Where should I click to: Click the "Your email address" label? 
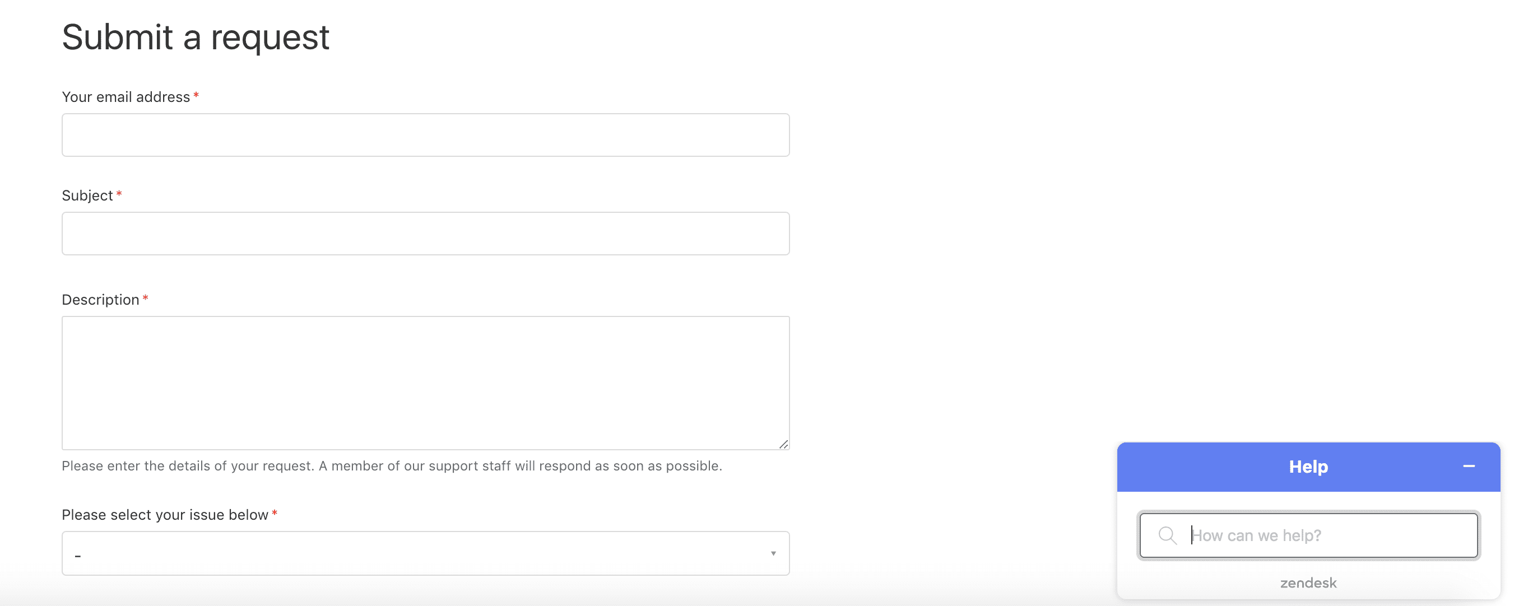(126, 97)
